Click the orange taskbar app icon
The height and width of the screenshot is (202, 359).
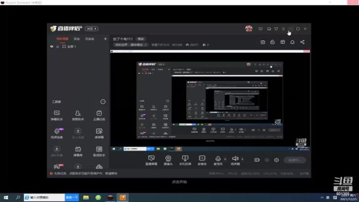point(123,198)
